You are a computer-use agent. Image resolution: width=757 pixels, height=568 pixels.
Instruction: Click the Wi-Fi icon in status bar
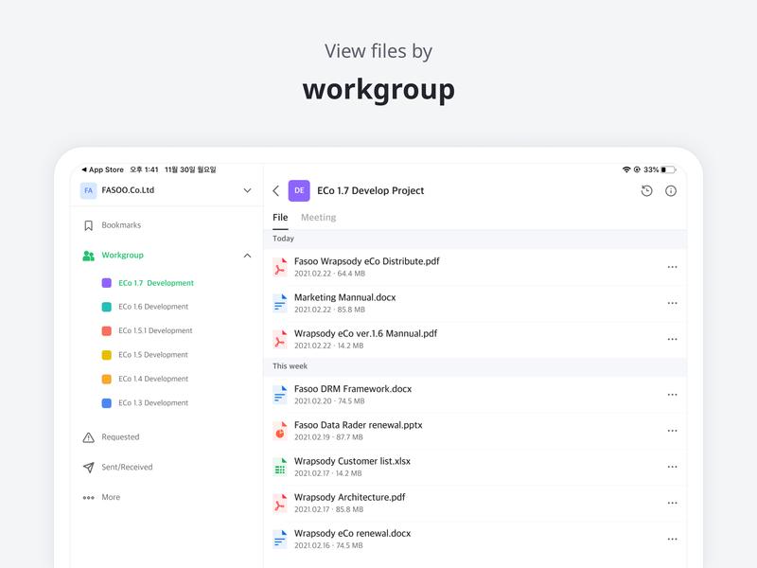pyautogui.click(x=626, y=169)
